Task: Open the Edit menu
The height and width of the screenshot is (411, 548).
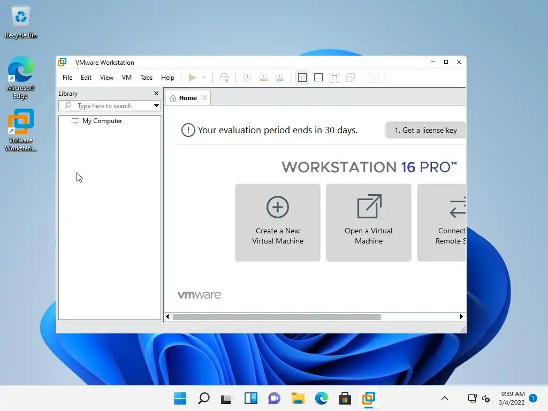Action: [86, 78]
